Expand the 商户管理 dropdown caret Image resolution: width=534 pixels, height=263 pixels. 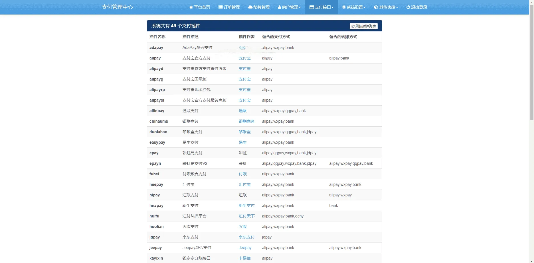coord(300,7)
